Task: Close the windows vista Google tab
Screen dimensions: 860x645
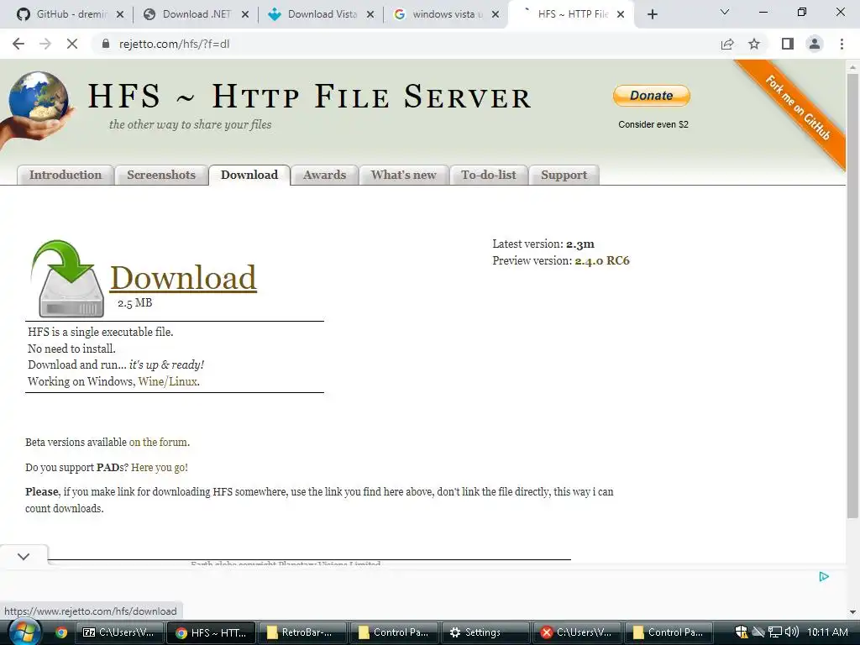Action: 496,14
